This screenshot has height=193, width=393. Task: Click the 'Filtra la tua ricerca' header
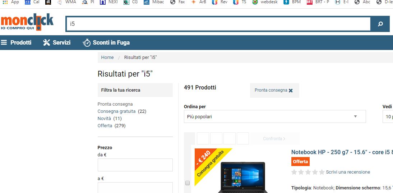[135, 90]
